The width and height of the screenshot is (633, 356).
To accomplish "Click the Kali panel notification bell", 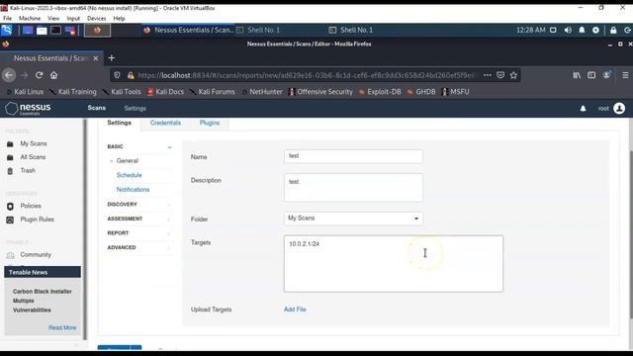I will 582,30.
